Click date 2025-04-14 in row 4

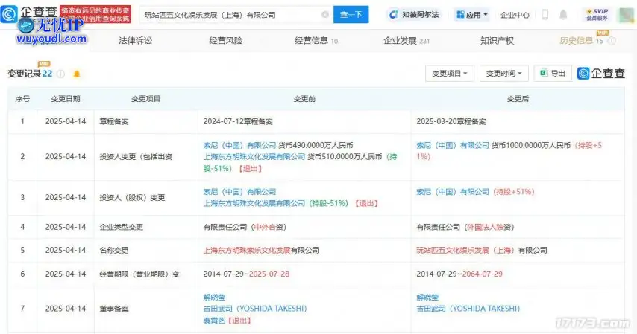(x=66, y=227)
